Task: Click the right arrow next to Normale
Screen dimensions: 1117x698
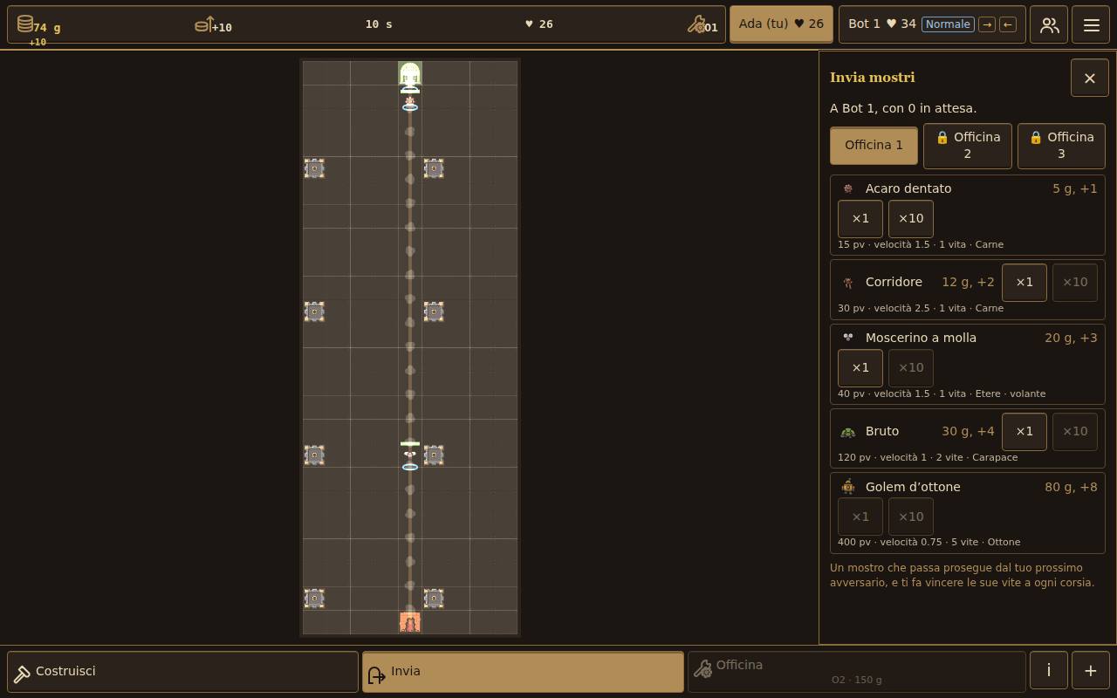Action: point(987,24)
